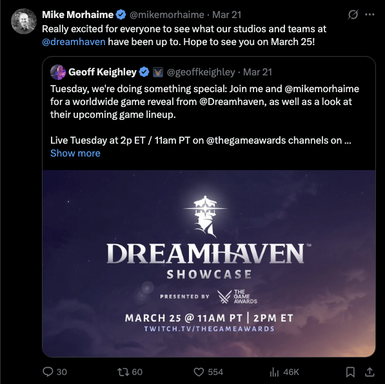Repost this tweet via retweet icon
The image size is (385, 384).
click(124, 372)
